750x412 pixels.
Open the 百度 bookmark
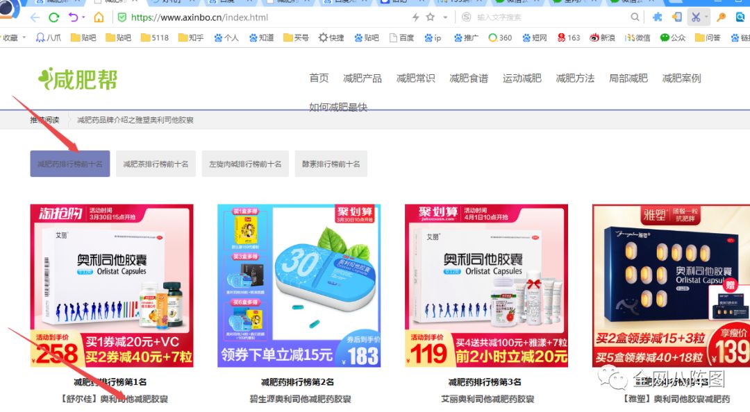tap(401, 37)
